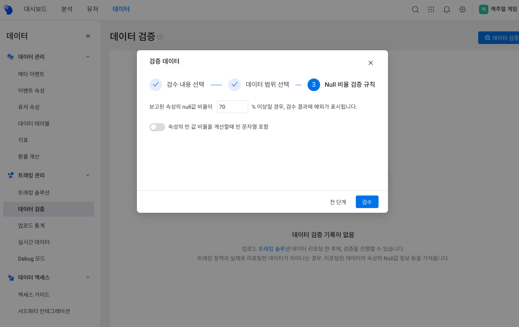The image size is (519, 327).
Task: Collapse the 트래킹 관리 section
Action: tap(88, 175)
